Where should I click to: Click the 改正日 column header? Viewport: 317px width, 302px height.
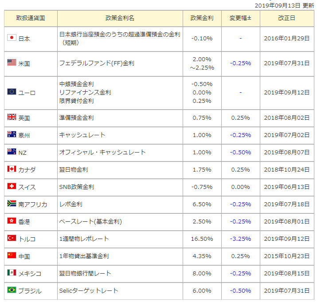click(x=287, y=18)
